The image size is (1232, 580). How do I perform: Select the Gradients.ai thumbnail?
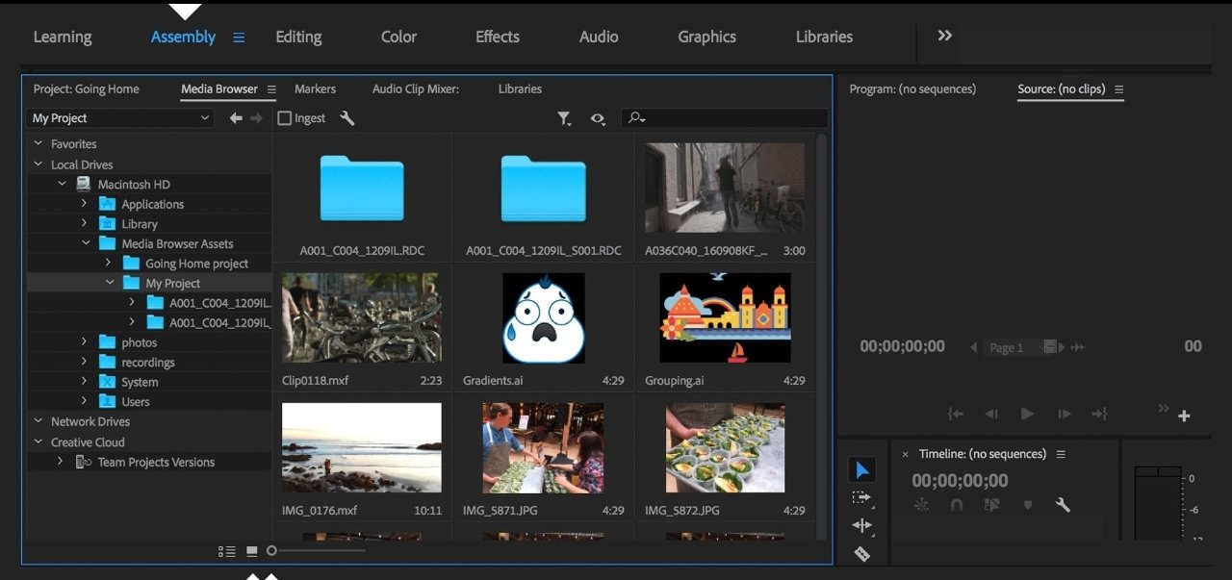(544, 318)
